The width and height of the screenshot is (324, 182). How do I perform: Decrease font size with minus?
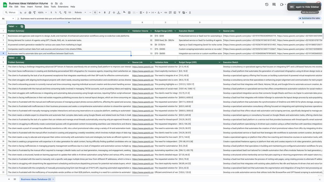click(x=90, y=12)
